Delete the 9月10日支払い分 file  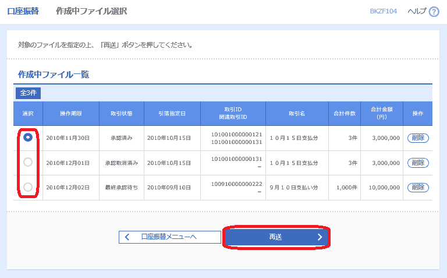click(418, 187)
